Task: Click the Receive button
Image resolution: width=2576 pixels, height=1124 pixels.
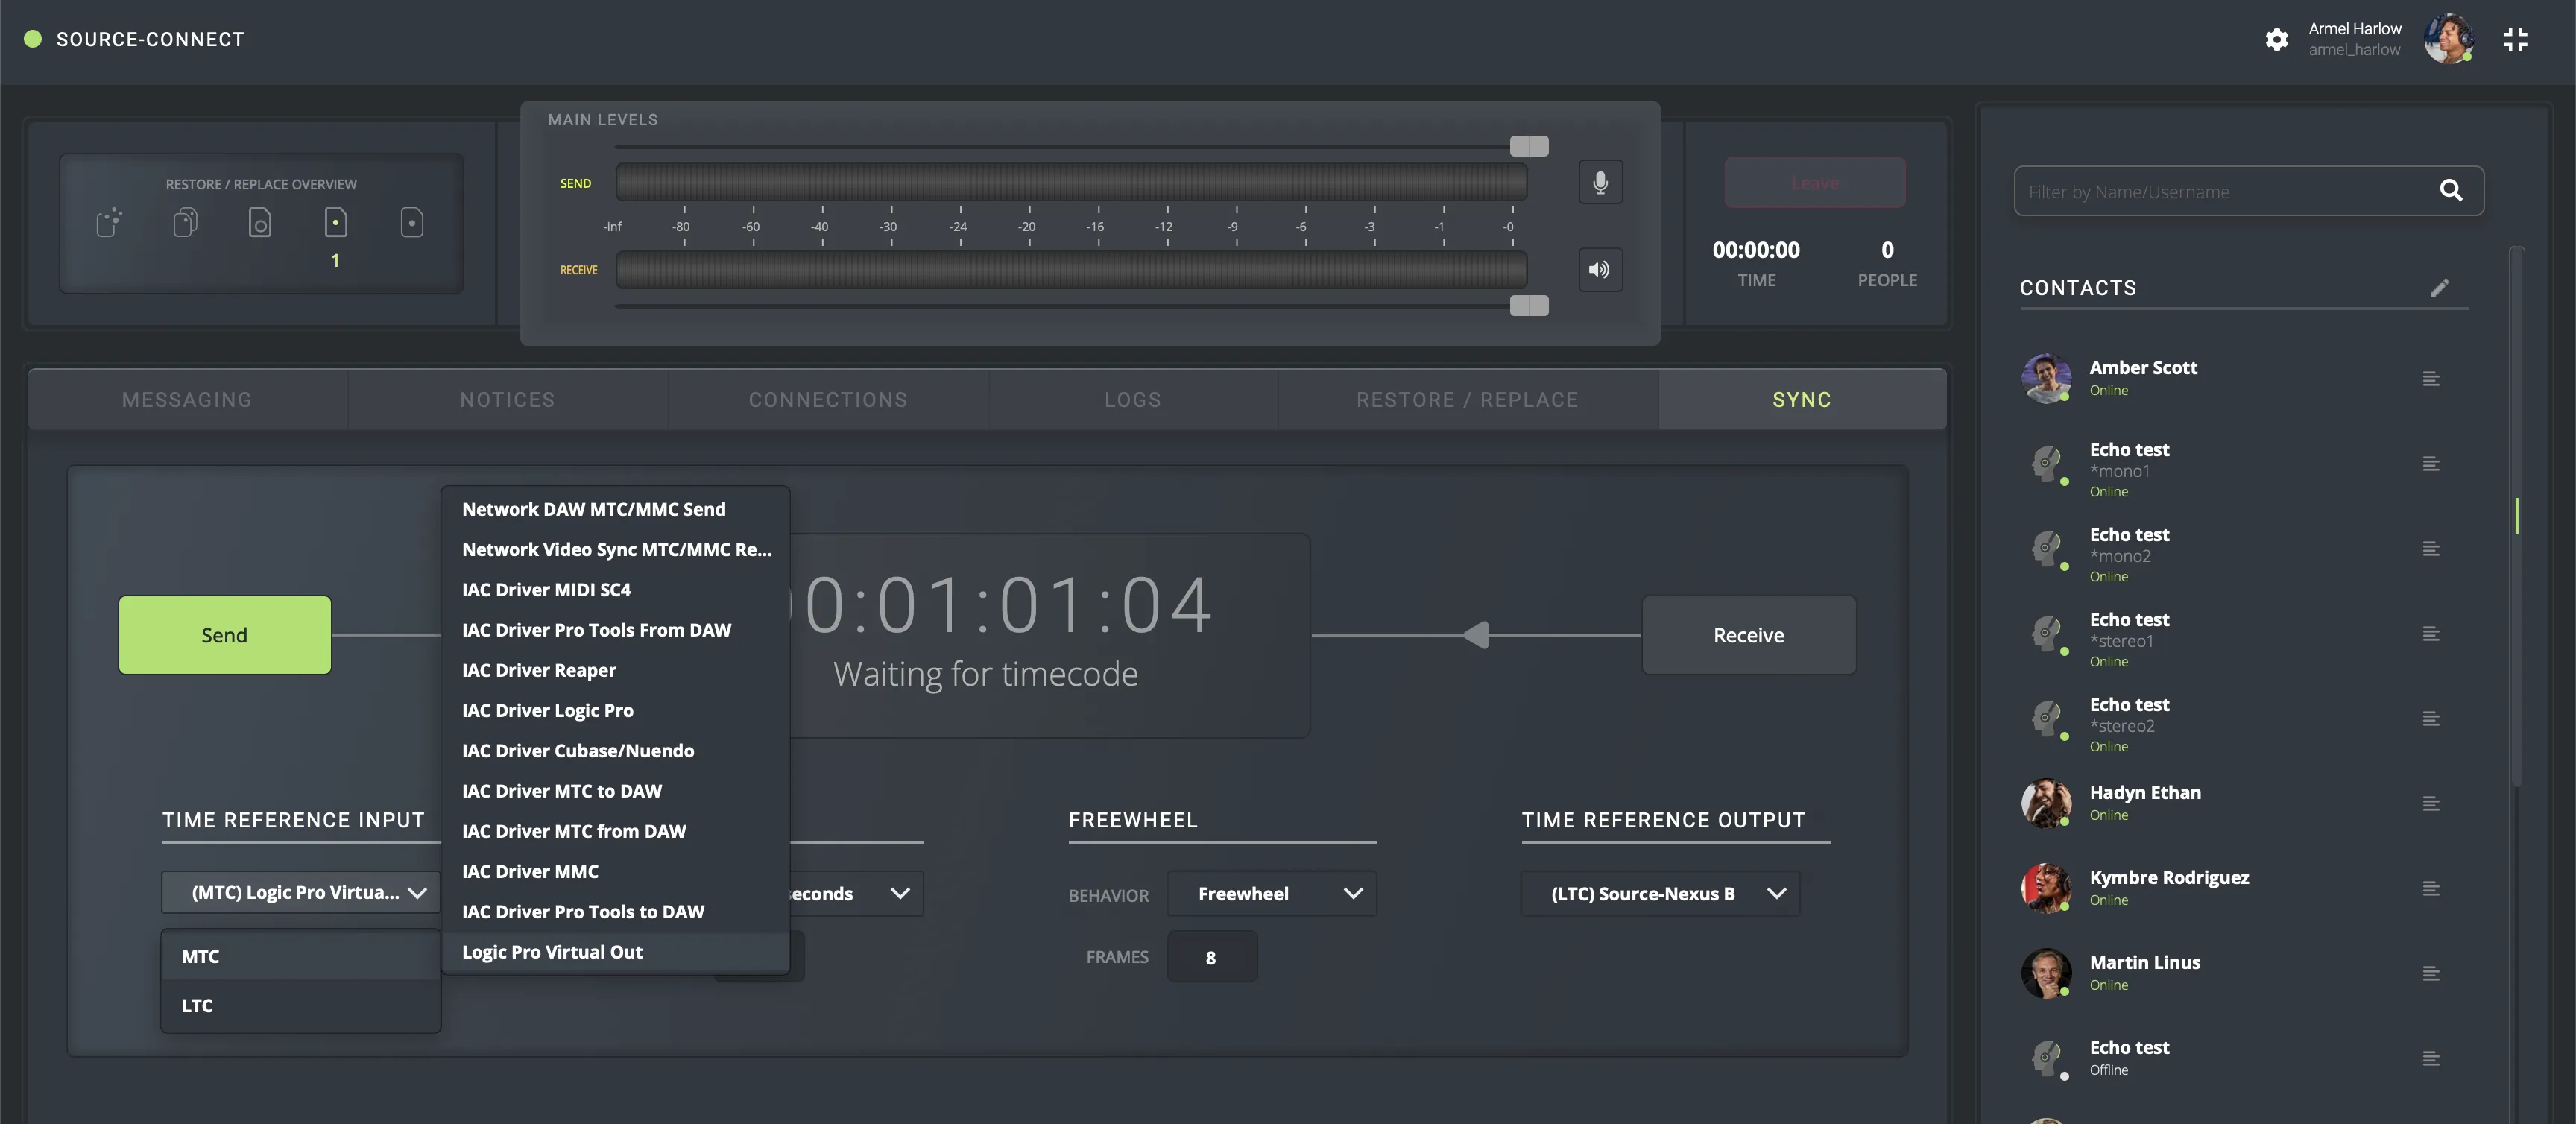Action: click(x=1749, y=635)
